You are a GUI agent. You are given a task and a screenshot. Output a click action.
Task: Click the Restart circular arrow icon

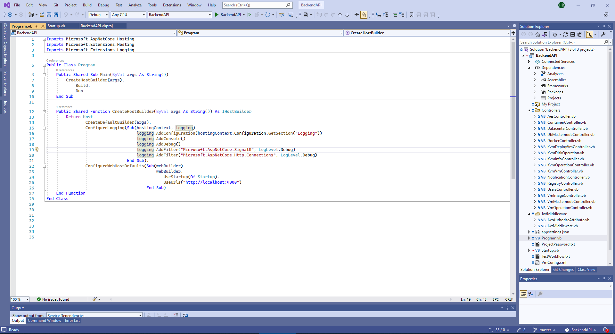[268, 15]
